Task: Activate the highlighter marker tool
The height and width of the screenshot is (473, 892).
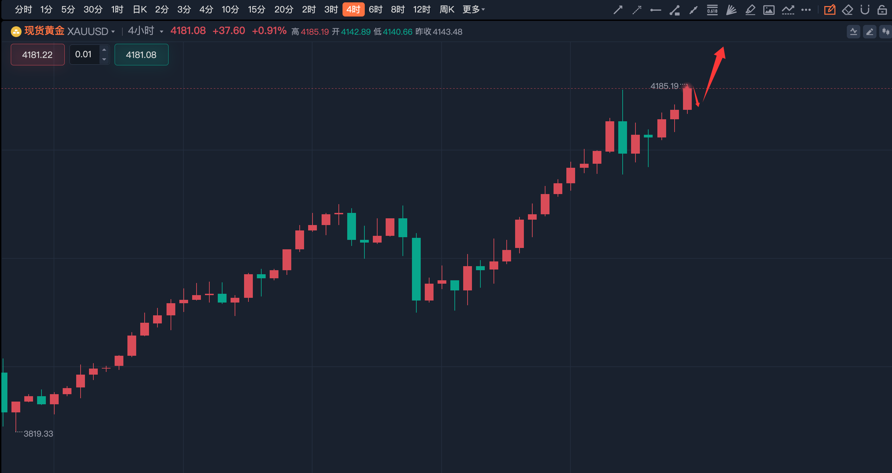Action: (750, 10)
